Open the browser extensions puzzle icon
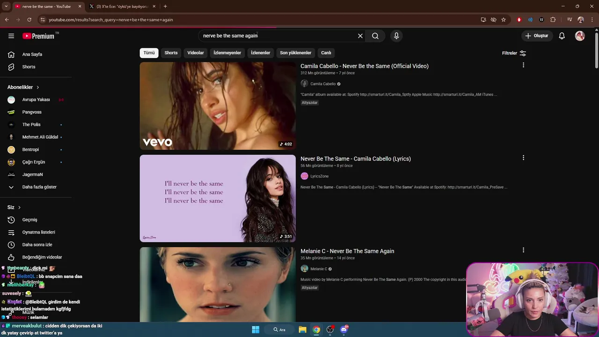599x337 pixels. point(553,20)
